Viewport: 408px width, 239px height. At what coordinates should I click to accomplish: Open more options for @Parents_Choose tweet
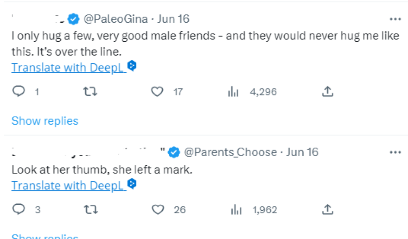[395, 152]
